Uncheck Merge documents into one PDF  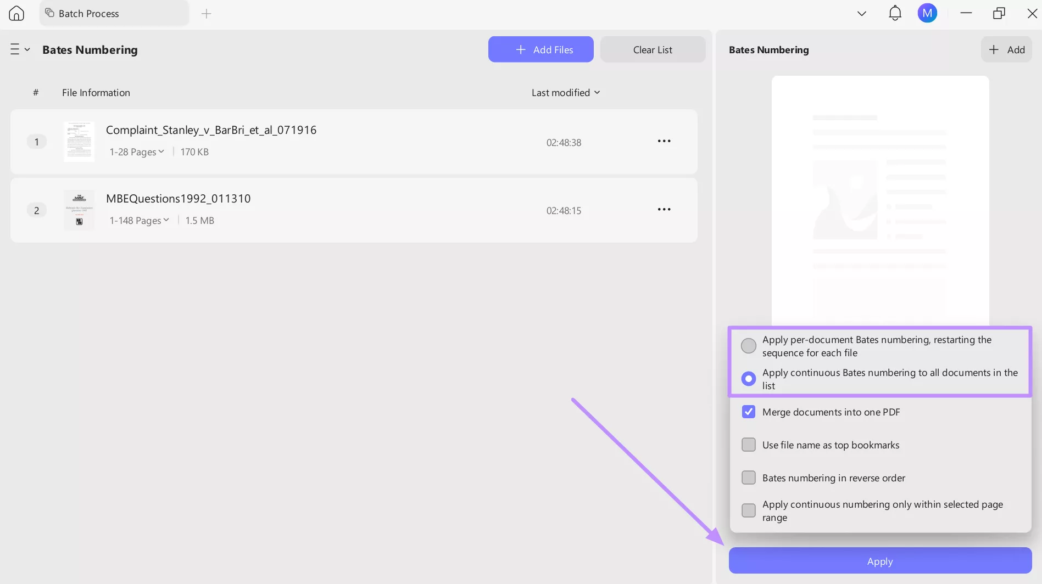coord(748,411)
